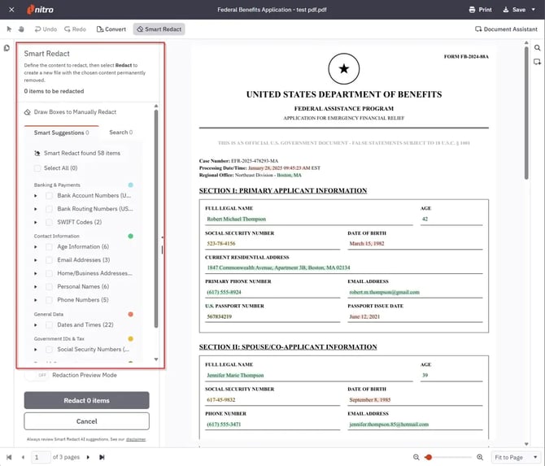Switch to the Search tab
The width and height of the screenshot is (545, 466).
(120, 132)
